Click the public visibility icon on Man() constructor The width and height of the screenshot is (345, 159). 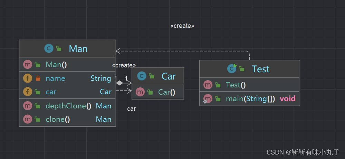[x=38, y=65]
